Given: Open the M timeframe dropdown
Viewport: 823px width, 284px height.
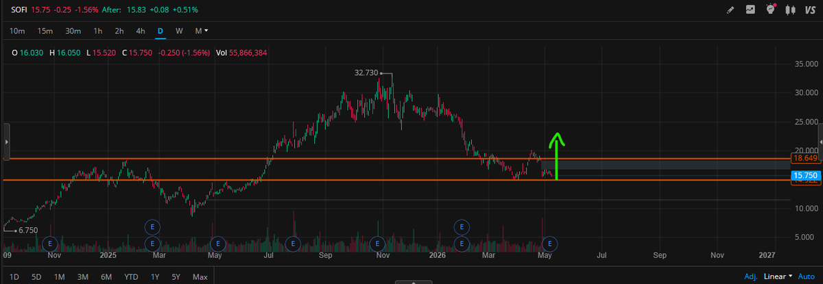Looking at the screenshot, I should click(x=202, y=31).
